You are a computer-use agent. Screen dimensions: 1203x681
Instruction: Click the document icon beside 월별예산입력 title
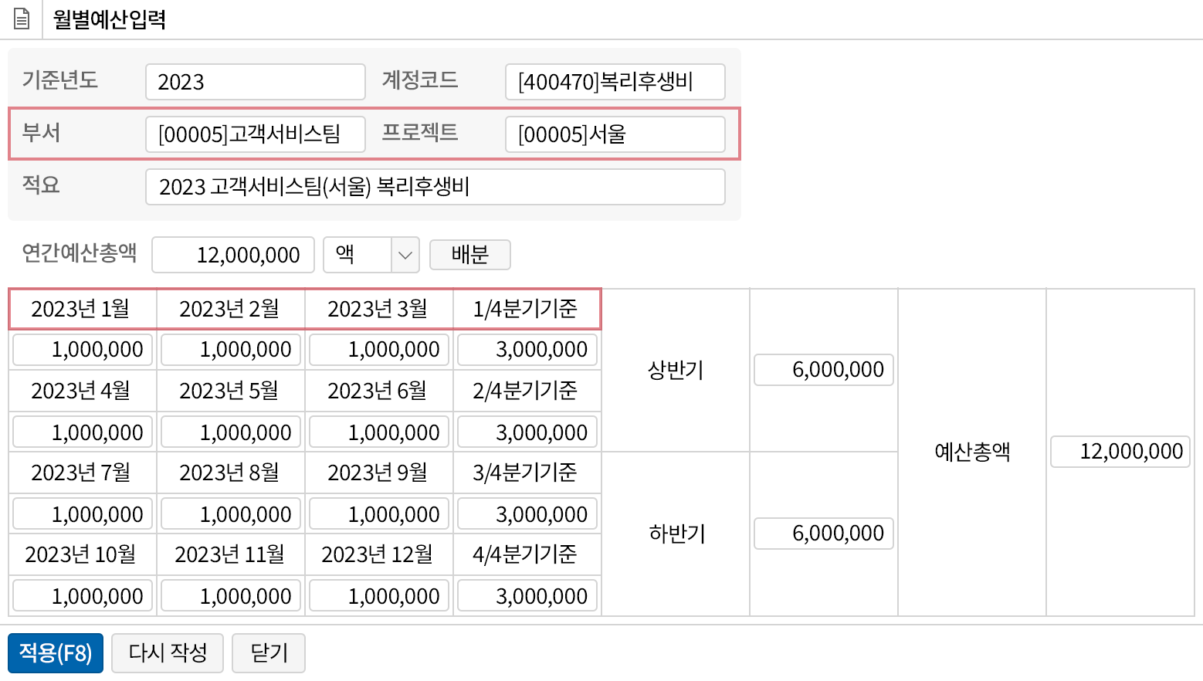[20, 18]
